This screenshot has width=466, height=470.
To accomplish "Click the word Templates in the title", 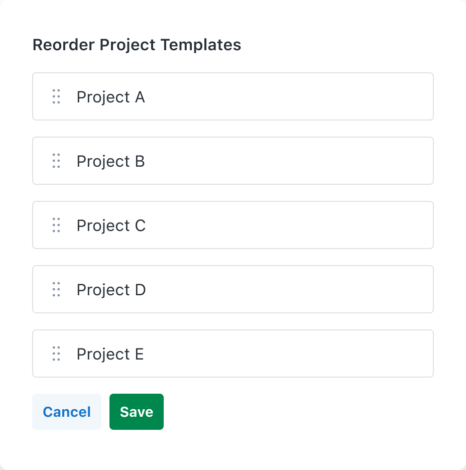I will click(201, 45).
